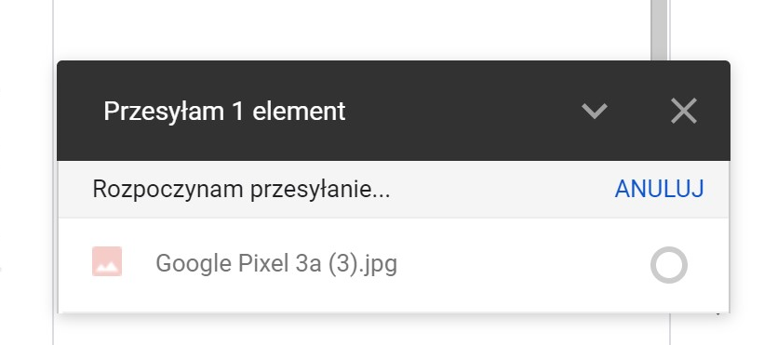764x345 pixels.
Task: Click the pending status circle of the upload
Action: coord(669,265)
